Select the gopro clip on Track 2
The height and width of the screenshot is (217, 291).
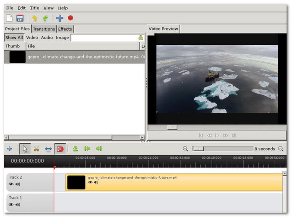[174, 182]
